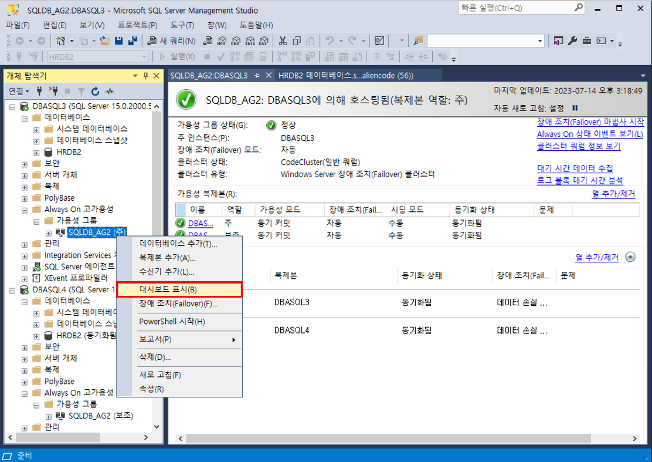Open the 연결 dropdown in Object Explorer

pyautogui.click(x=19, y=91)
